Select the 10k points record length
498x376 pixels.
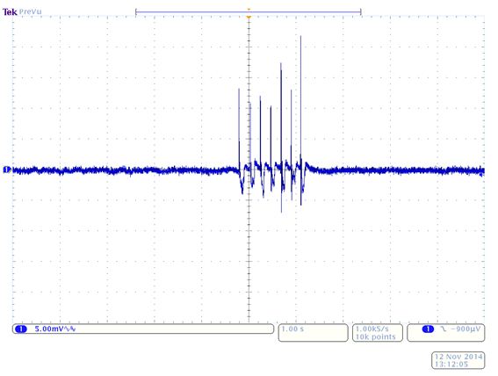[375, 336]
